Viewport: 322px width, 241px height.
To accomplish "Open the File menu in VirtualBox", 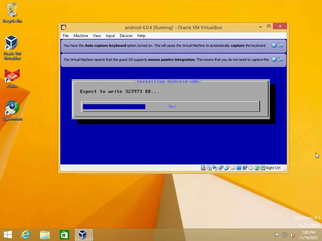I will click(x=66, y=36).
